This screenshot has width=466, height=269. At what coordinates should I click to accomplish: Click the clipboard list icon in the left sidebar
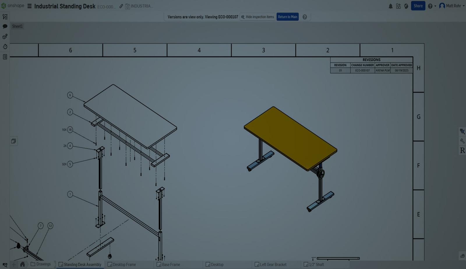click(x=5, y=57)
